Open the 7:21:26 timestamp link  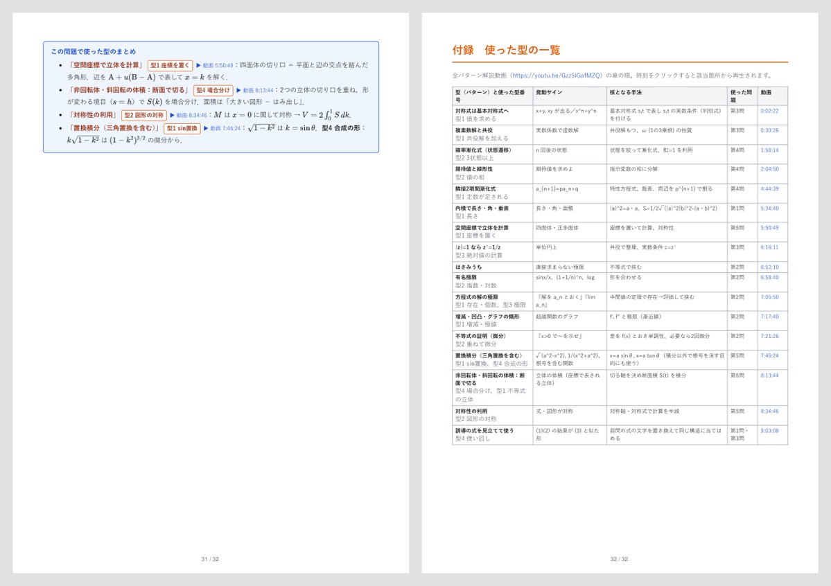tap(769, 337)
